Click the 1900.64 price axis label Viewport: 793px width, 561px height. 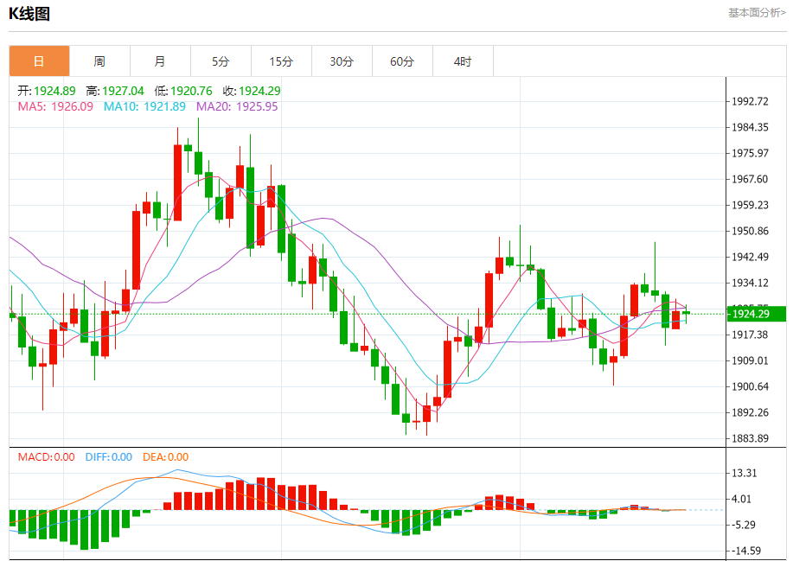point(751,386)
